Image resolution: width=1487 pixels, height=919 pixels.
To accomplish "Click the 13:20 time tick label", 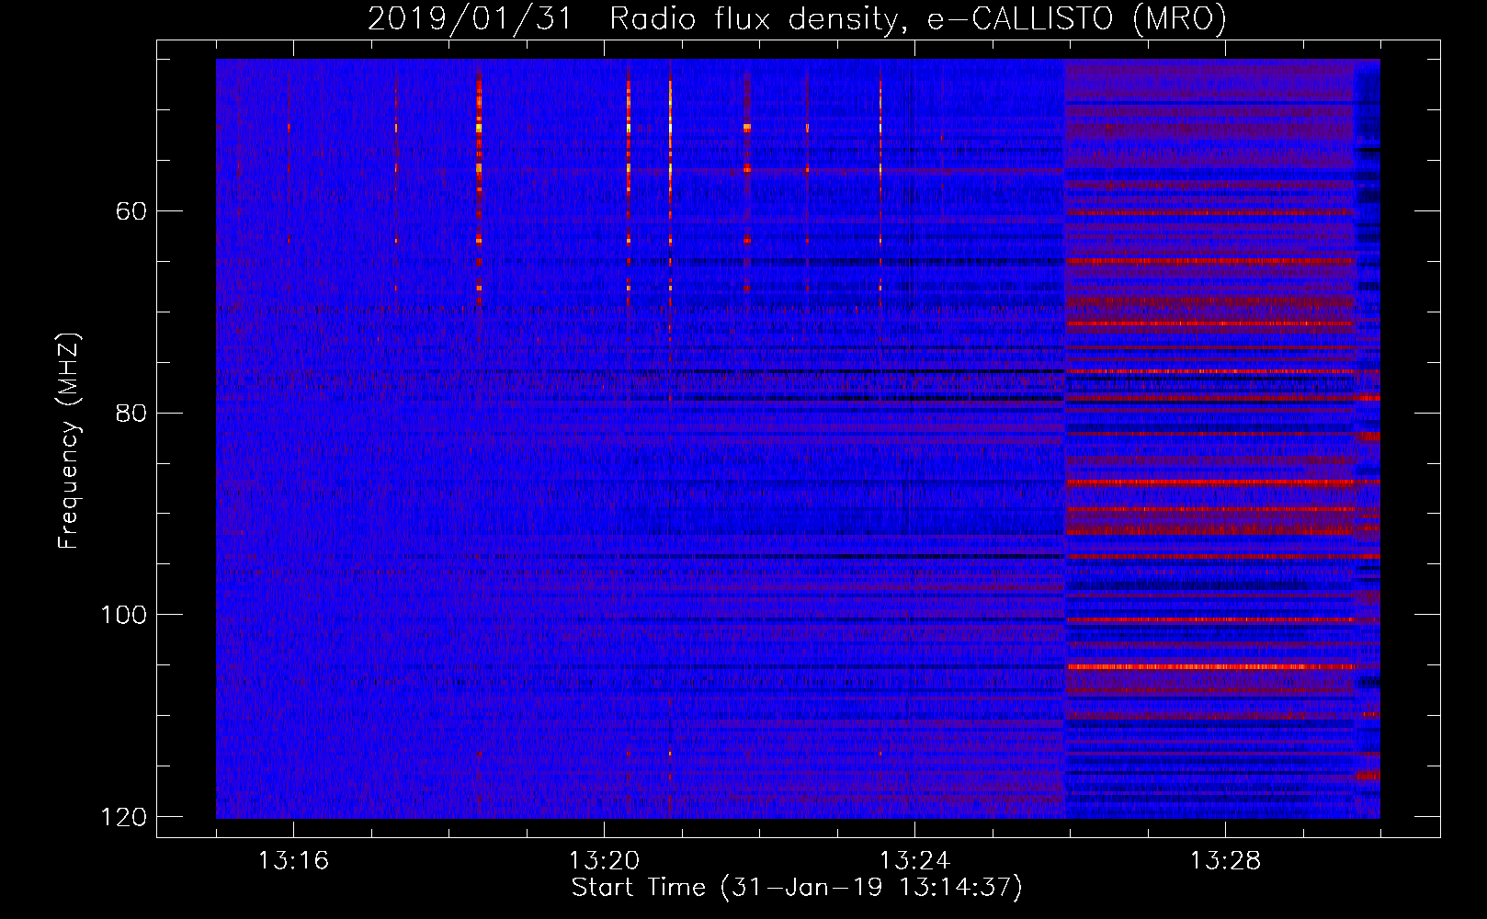I will (x=604, y=860).
